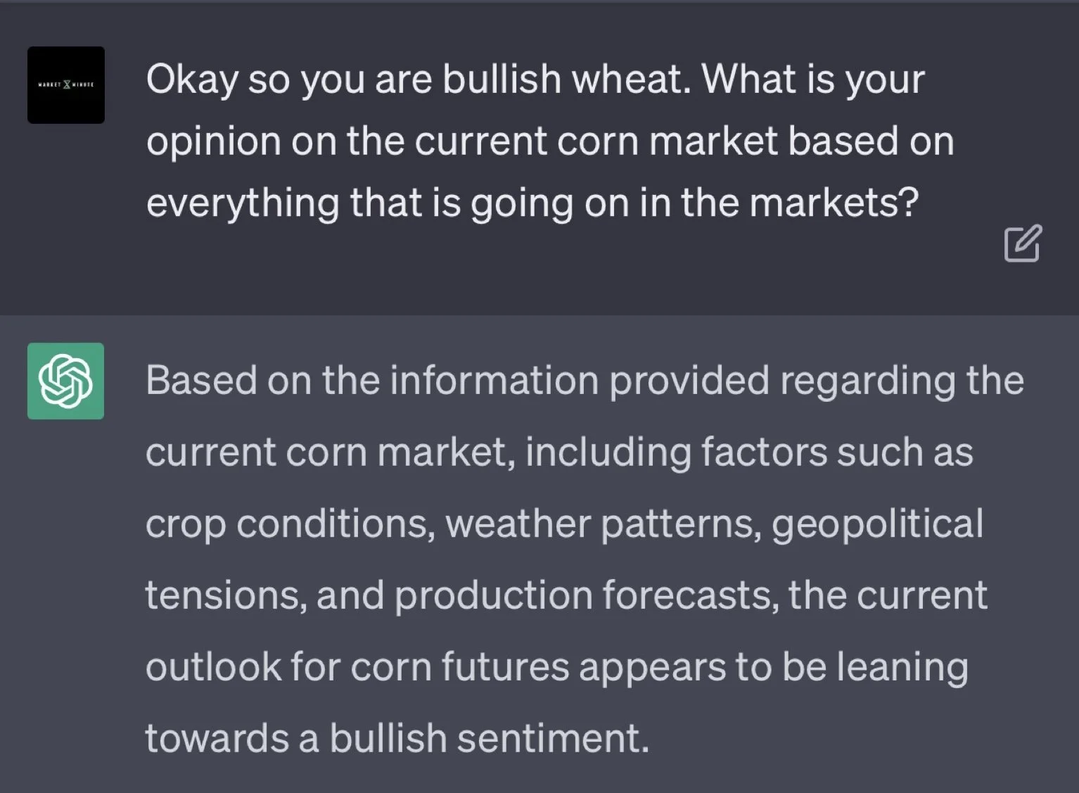Click 'Based on the information' in response
Viewport: 1079px width, 793px height.
pyautogui.click(x=372, y=381)
